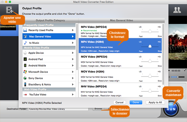Choose the YouTube Video category
This screenshot has height=122, width=187.
pyautogui.click(x=49, y=94)
